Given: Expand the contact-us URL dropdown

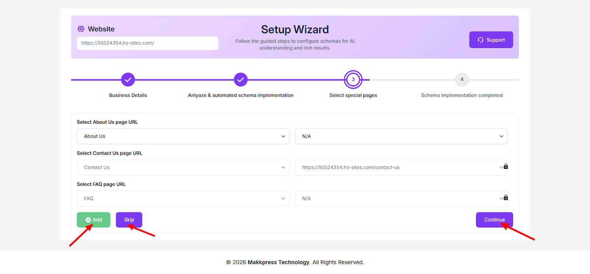Looking at the screenshot, I should click(x=398, y=167).
